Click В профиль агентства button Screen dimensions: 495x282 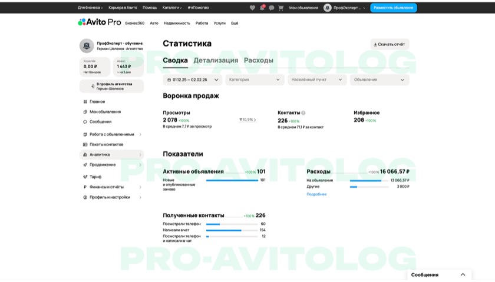(x=112, y=86)
